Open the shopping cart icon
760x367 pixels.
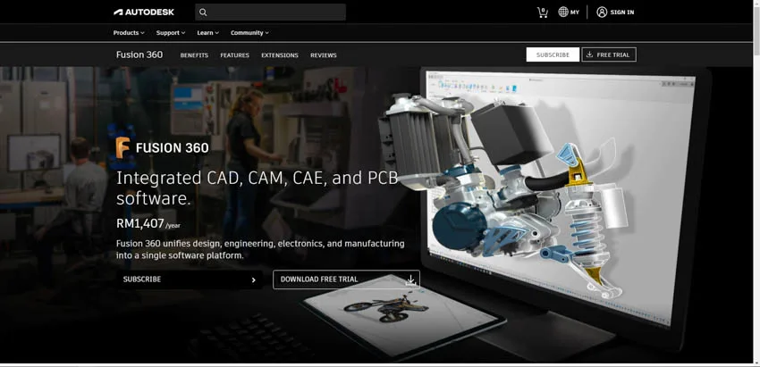tap(543, 13)
